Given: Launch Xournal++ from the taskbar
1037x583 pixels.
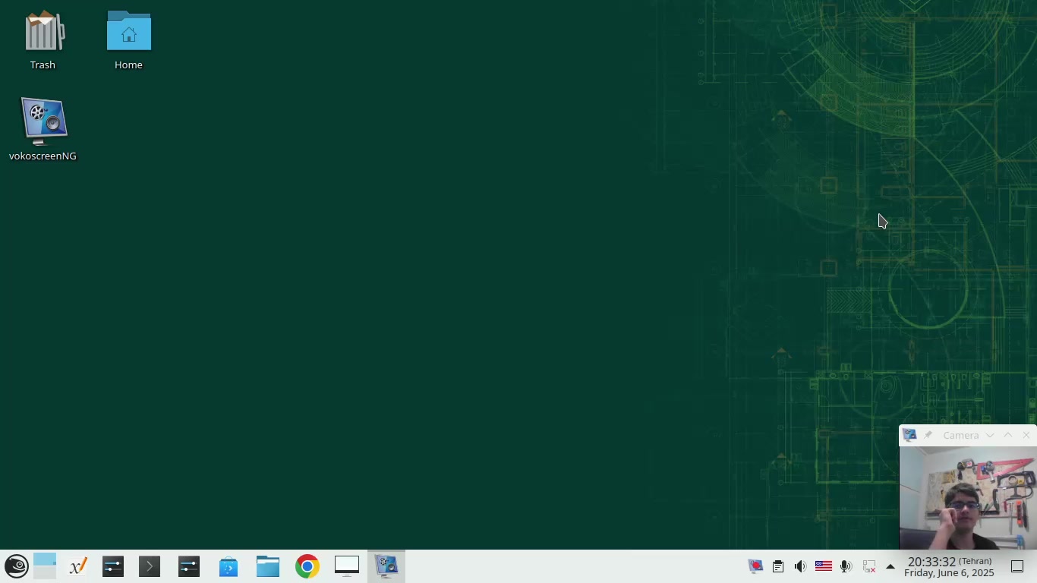Looking at the screenshot, I should [x=77, y=566].
